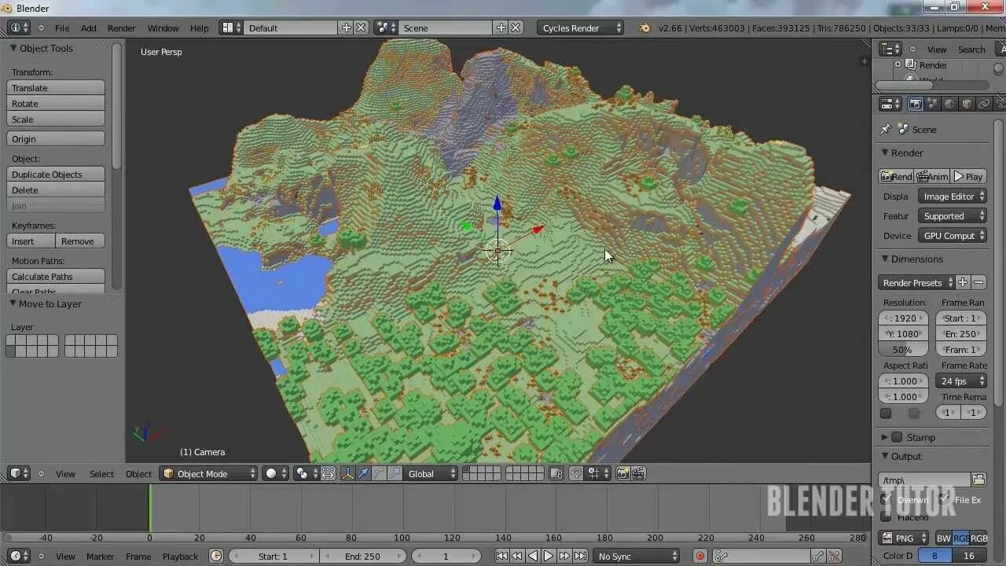The image size is (1006, 566).
Task: Open the GPU Compute device dropdown
Action: [x=953, y=235]
